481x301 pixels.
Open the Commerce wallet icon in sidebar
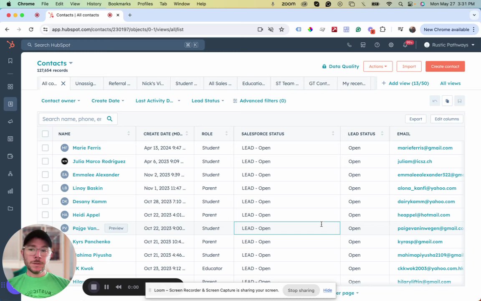(10, 156)
